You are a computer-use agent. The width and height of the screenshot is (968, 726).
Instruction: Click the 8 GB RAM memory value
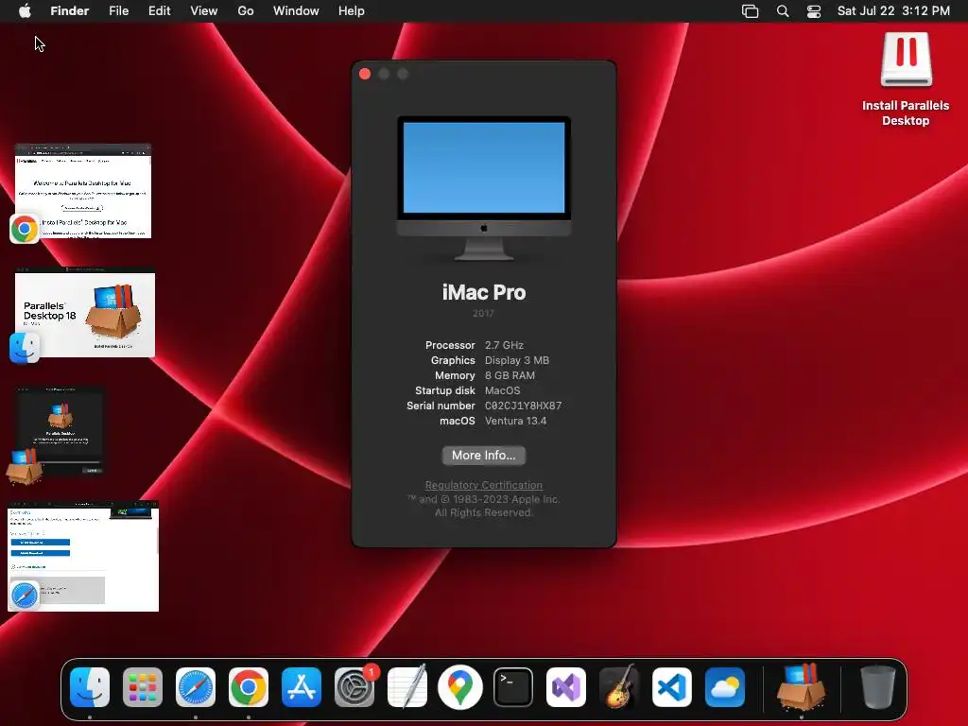coord(510,375)
